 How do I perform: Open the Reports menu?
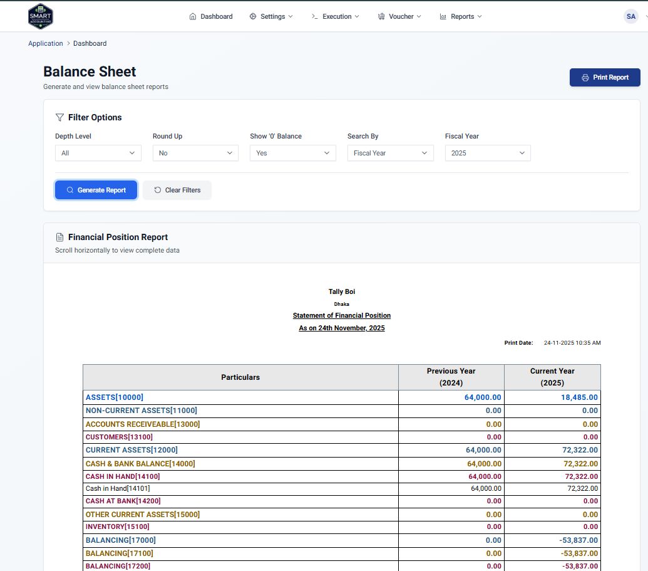pos(461,16)
